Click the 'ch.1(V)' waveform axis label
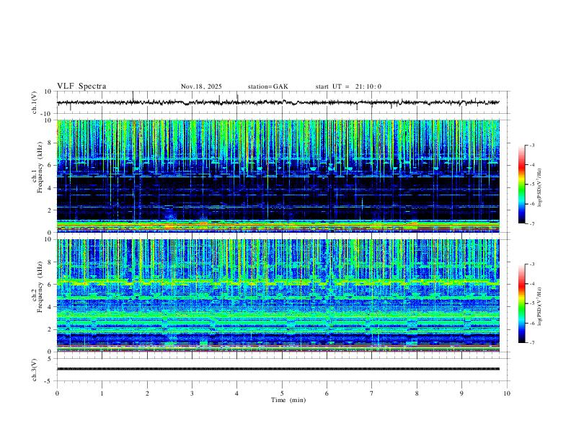This screenshot has height=441, width=571. click(x=35, y=102)
